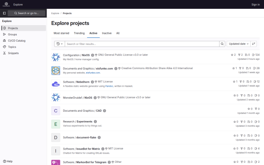Click the public globe icon beside Configuration NixOS
Screen dimensions: 264x165
click(x=92, y=55)
